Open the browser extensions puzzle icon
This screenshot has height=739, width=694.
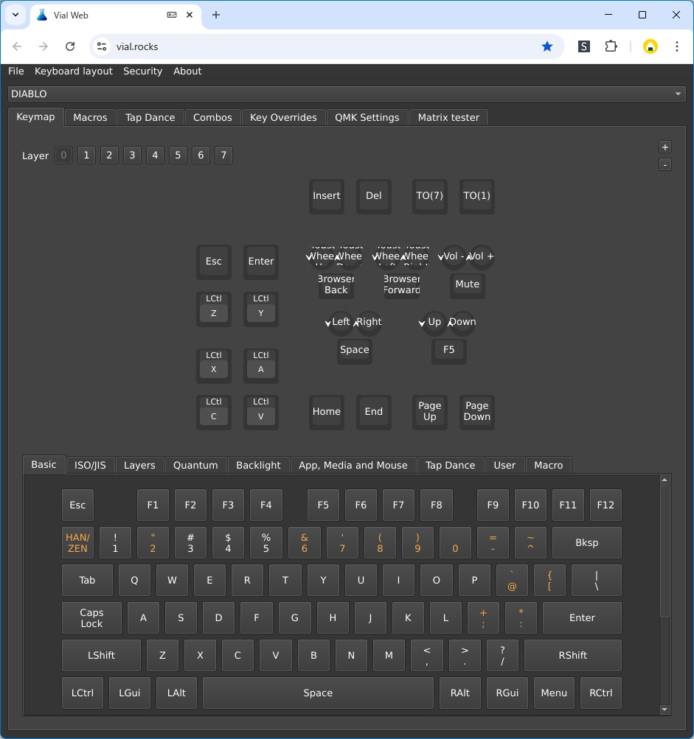coord(611,46)
